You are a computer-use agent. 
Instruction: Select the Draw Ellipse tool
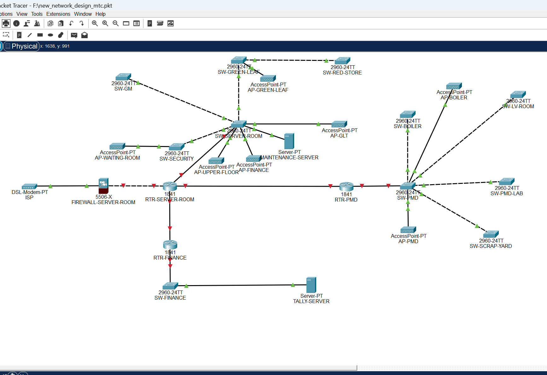(x=50, y=35)
